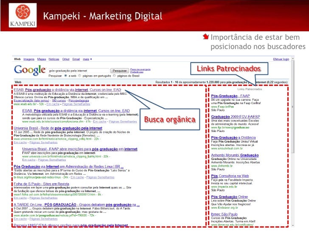Click the vertical scrollbar thumb

[292, 107]
